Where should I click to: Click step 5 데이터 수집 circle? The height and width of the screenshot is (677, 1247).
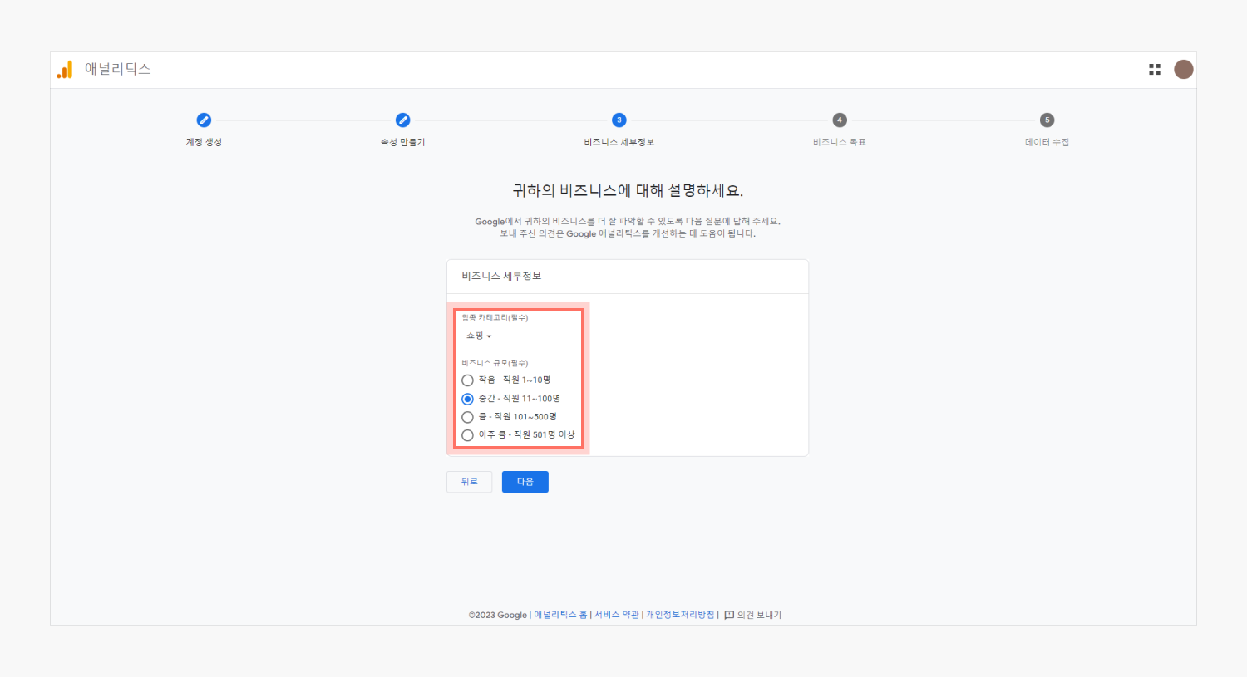1047,120
